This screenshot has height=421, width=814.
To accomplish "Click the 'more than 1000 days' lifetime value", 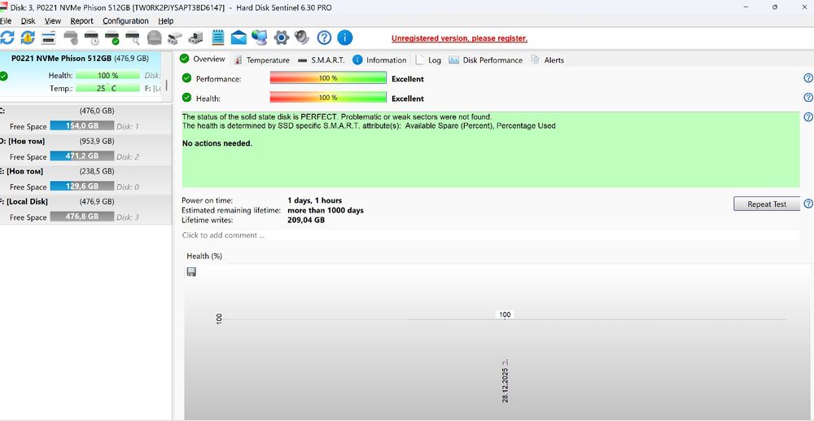I will (326, 210).
